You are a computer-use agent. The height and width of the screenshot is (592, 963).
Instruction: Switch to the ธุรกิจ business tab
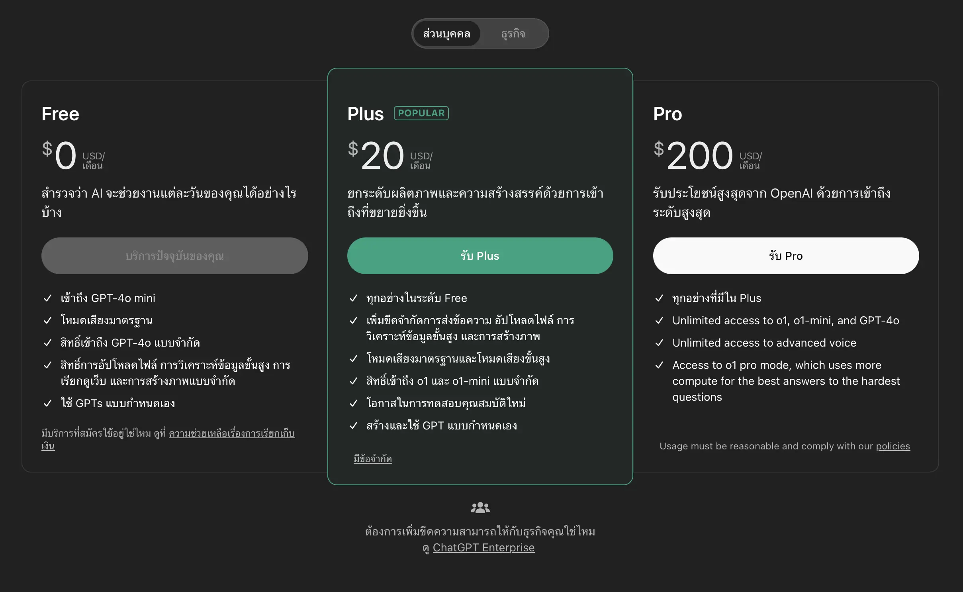(513, 34)
